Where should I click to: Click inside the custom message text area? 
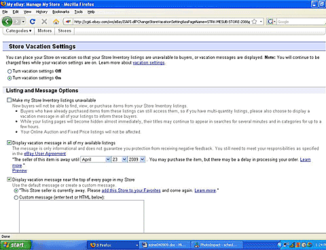click(x=81, y=216)
